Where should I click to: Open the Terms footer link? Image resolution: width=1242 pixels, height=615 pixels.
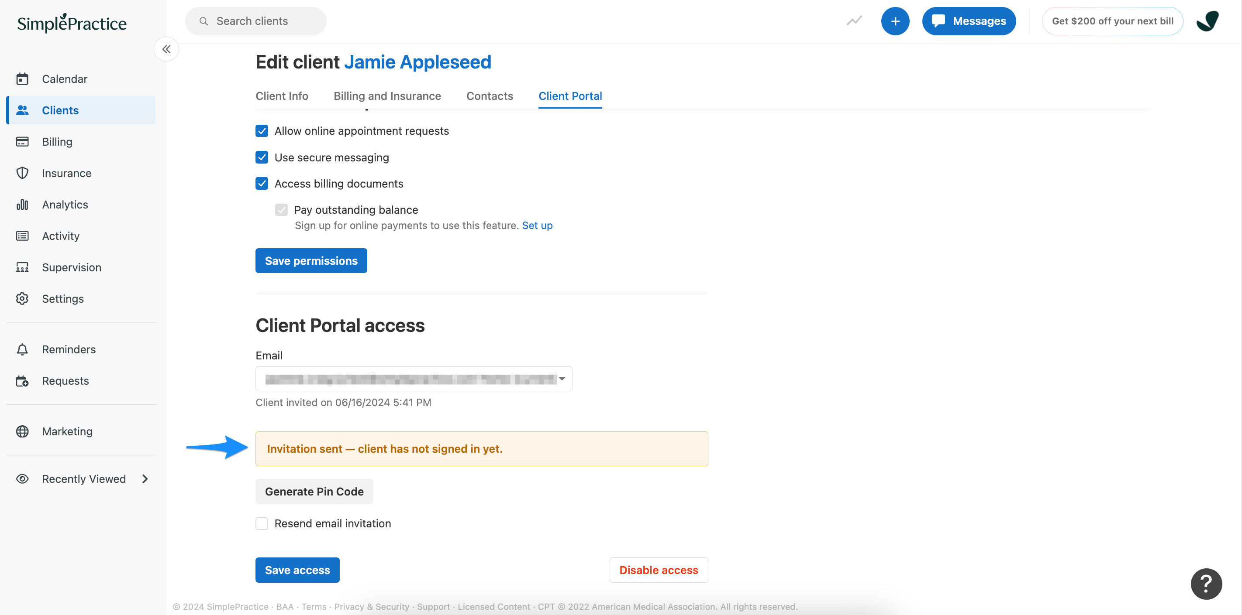tap(314, 606)
